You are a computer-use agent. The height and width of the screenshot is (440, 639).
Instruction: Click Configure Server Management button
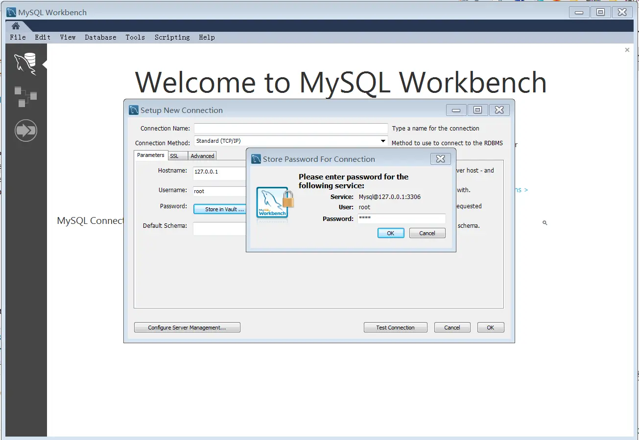tap(187, 328)
